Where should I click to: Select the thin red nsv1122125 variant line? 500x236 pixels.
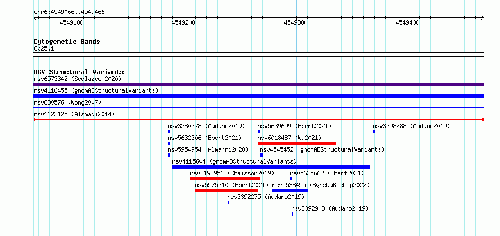coord(258,120)
